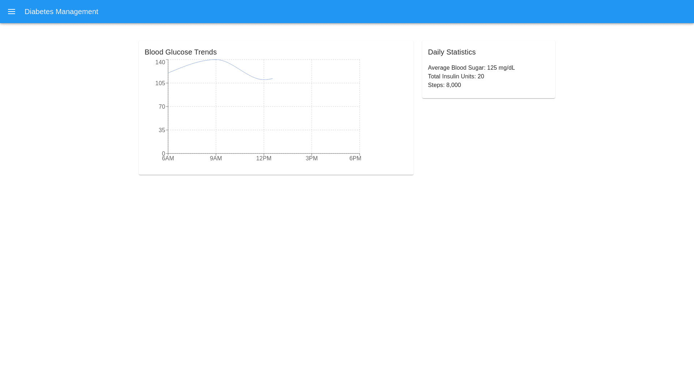Click the 0 value on the y-axis

(x=163, y=153)
